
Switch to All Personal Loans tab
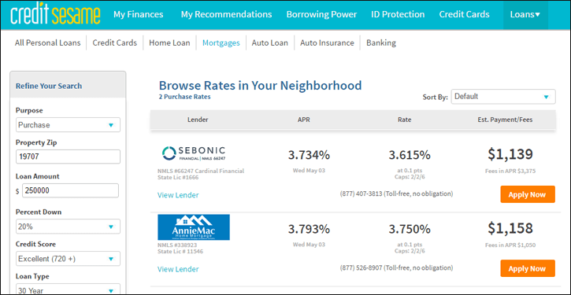click(x=48, y=43)
